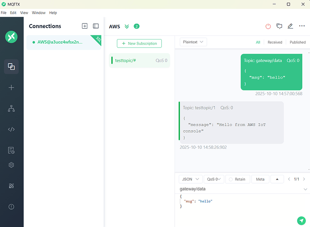The width and height of the screenshot is (310, 227).
Task: Open the new connection plus icon in sidebar
Action: (x=11, y=88)
